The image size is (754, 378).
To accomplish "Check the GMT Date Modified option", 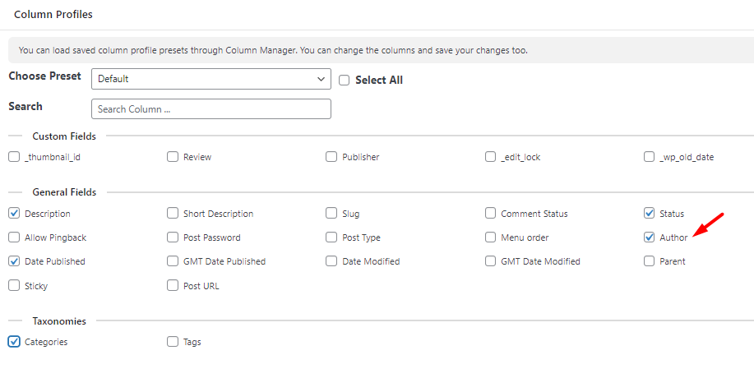I will click(x=490, y=261).
